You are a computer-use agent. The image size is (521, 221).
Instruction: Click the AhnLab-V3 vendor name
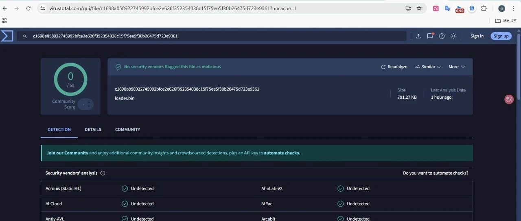coord(272,188)
